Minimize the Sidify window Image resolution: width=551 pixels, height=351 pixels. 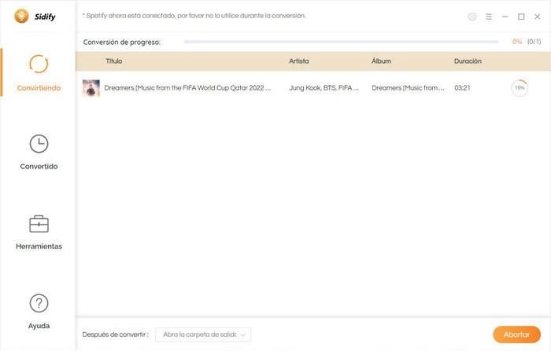(x=505, y=17)
